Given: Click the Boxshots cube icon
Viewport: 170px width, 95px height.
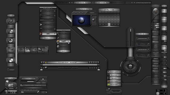Looking at the screenshot, I should [x=109, y=75].
